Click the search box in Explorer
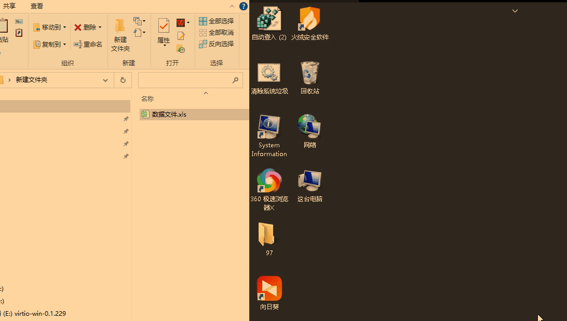The height and width of the screenshot is (321, 567). [184, 80]
